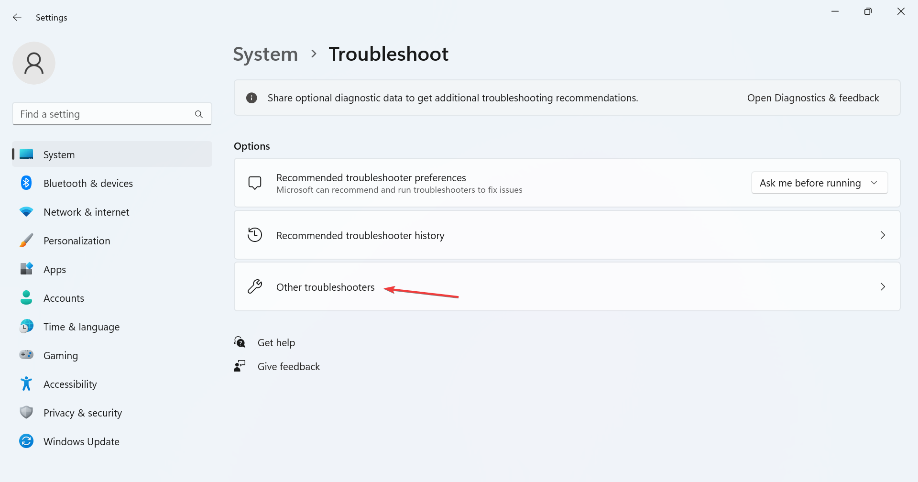Click the Bluetooth icon in sidebar

coord(26,183)
